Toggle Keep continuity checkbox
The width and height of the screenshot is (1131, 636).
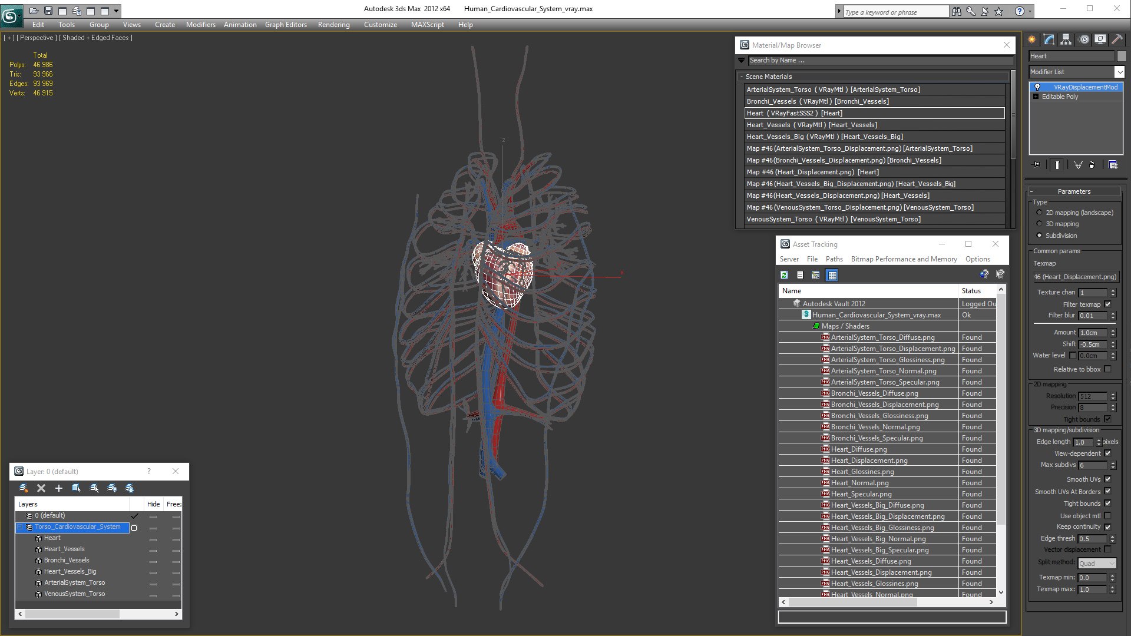1108,527
